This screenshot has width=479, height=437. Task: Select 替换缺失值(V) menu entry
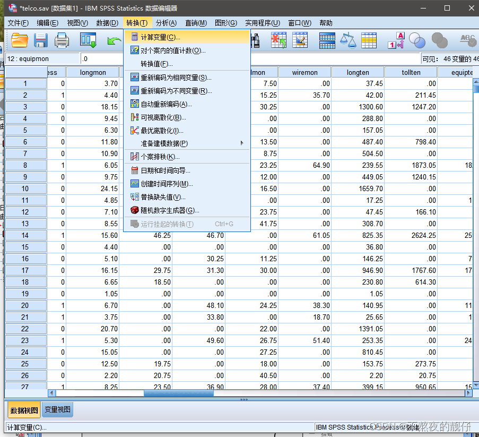coord(187,197)
